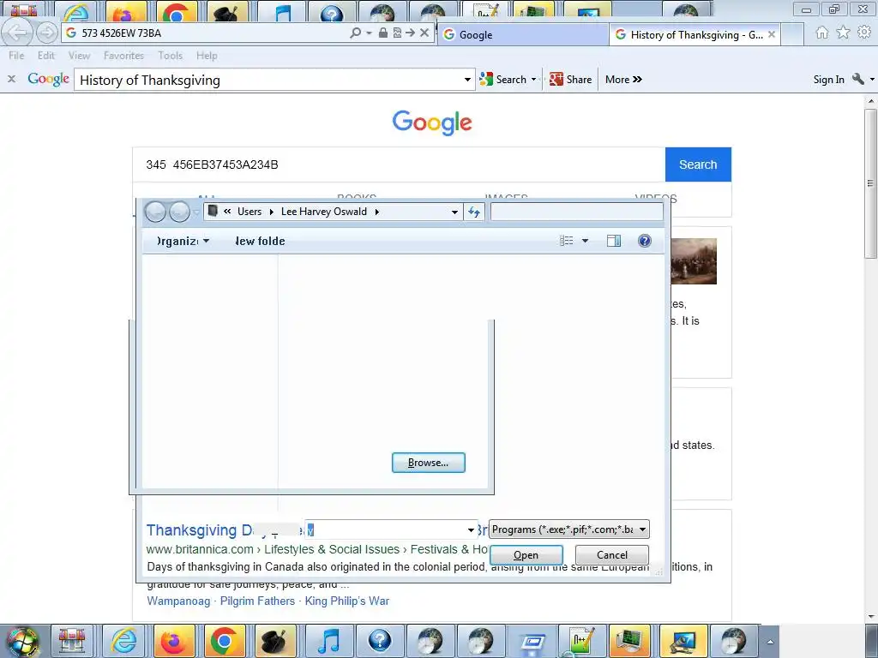Close the Google toolbar with its X

[x=11, y=80]
